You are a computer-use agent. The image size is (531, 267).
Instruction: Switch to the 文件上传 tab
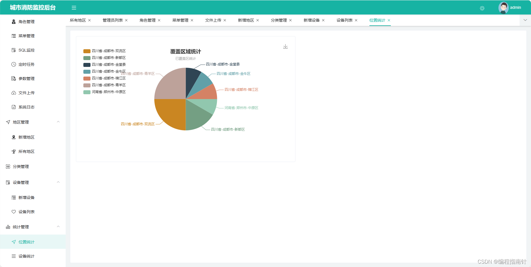click(213, 20)
